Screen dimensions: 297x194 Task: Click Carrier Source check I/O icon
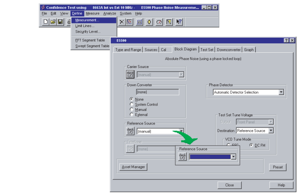point(130,75)
